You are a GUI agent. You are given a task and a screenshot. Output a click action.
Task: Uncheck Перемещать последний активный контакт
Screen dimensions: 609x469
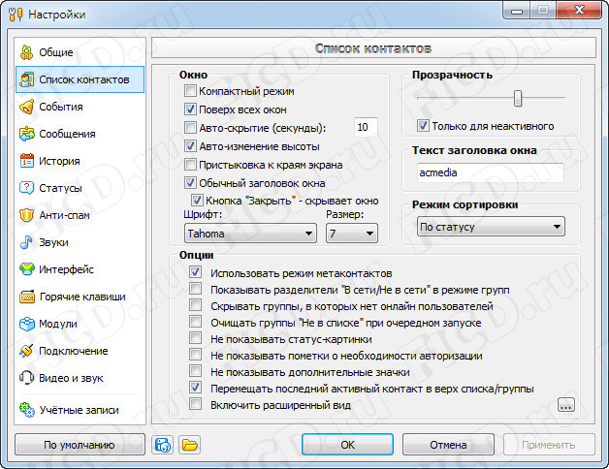(195, 387)
